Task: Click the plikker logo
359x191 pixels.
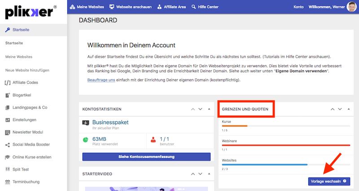Action: [31, 12]
